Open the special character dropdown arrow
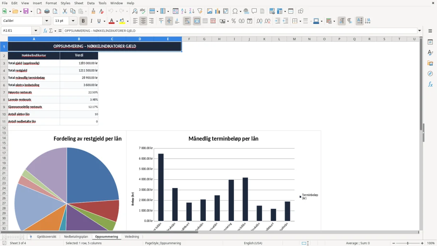Screen dimensions: 437x246 point(240,11)
